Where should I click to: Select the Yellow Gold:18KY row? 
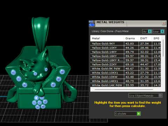(126, 56)
